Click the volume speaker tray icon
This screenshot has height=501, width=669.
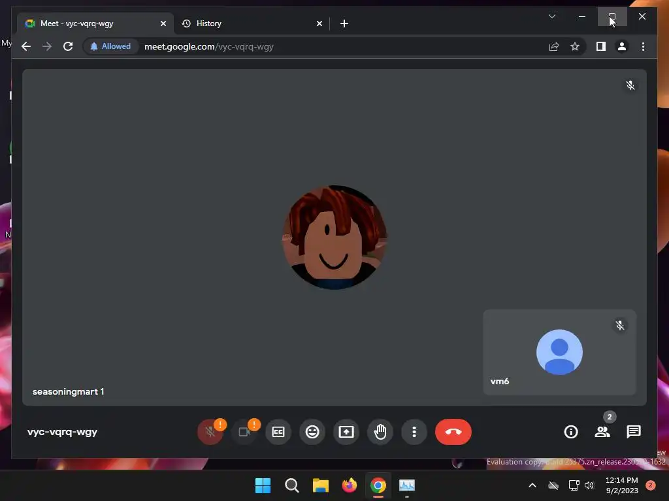(x=589, y=485)
